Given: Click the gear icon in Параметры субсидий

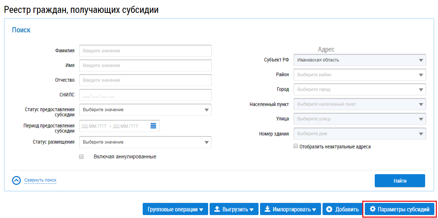Looking at the screenshot, I should pos(373,209).
